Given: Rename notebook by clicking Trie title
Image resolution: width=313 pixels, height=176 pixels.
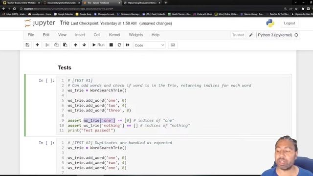Looking at the screenshot, I should click(x=65, y=23).
